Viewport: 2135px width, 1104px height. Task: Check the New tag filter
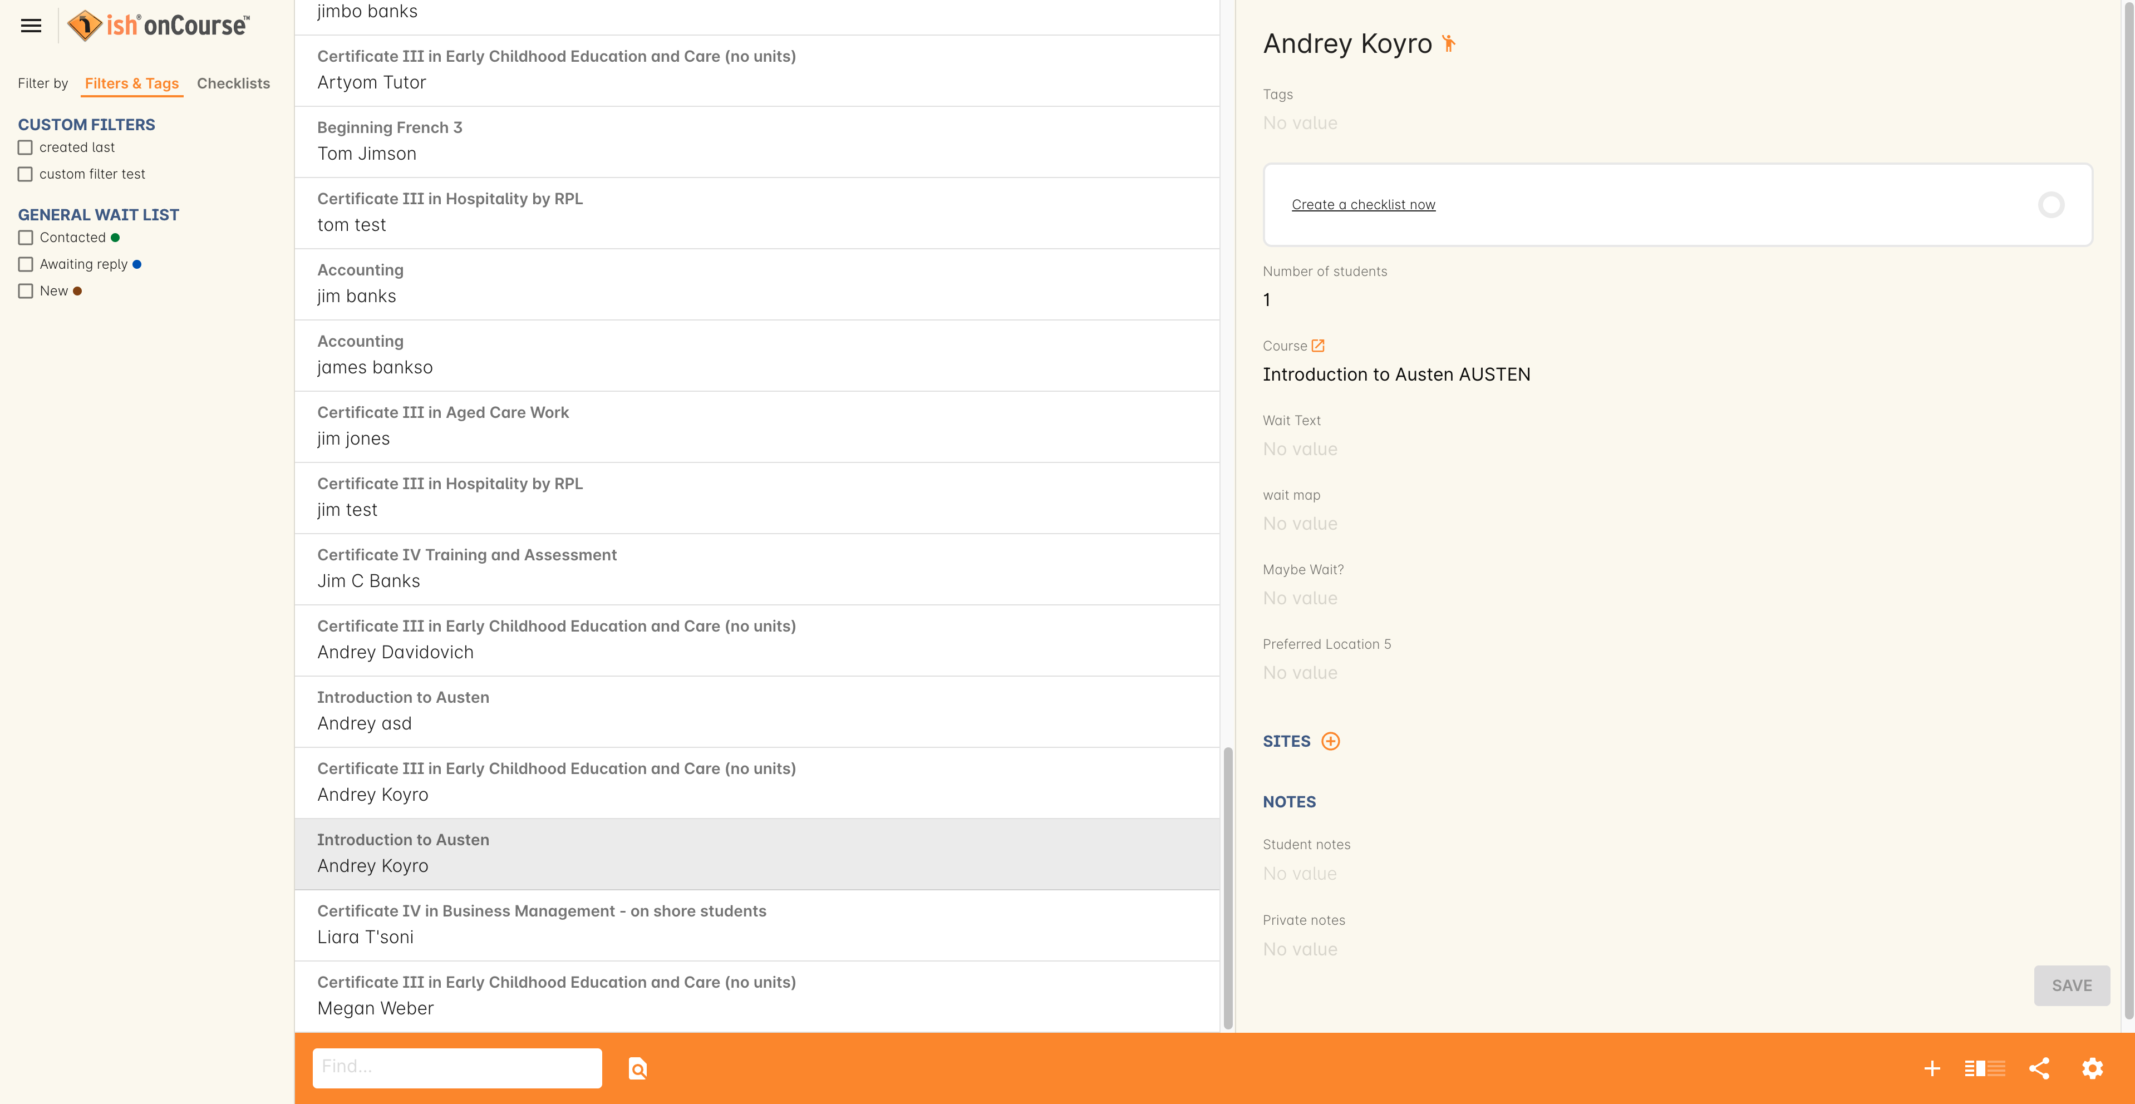[x=26, y=291]
